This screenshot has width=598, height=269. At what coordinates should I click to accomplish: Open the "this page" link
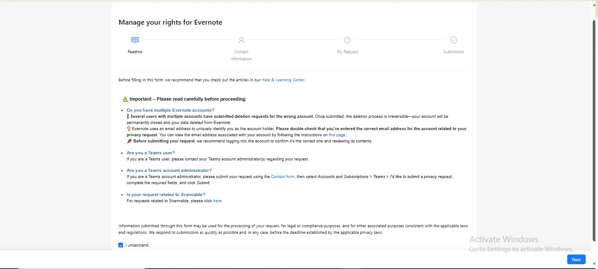pyautogui.click(x=337, y=135)
